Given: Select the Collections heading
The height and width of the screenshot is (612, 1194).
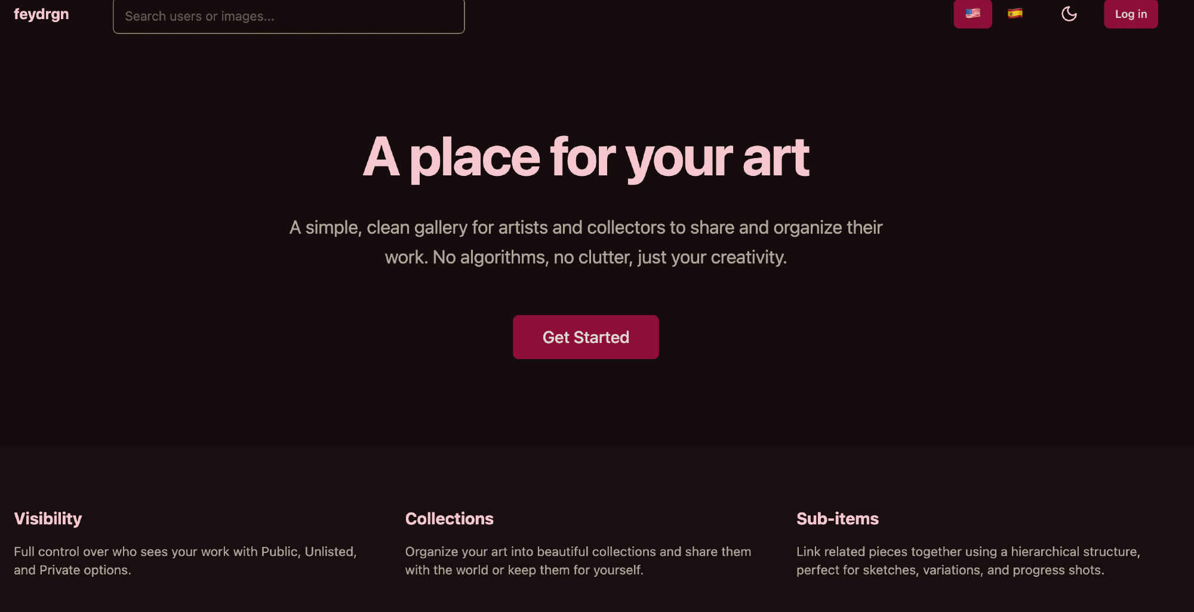Looking at the screenshot, I should click(x=449, y=518).
